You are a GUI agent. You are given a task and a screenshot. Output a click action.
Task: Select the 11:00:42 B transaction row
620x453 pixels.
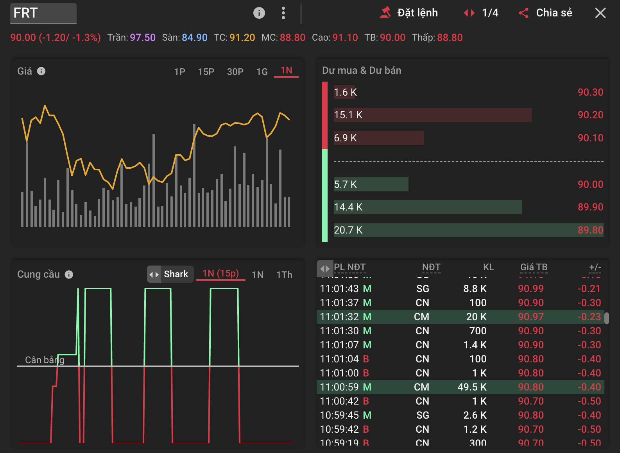click(x=461, y=401)
